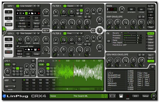Click the precision value field 98

pyautogui.click(x=131, y=9)
